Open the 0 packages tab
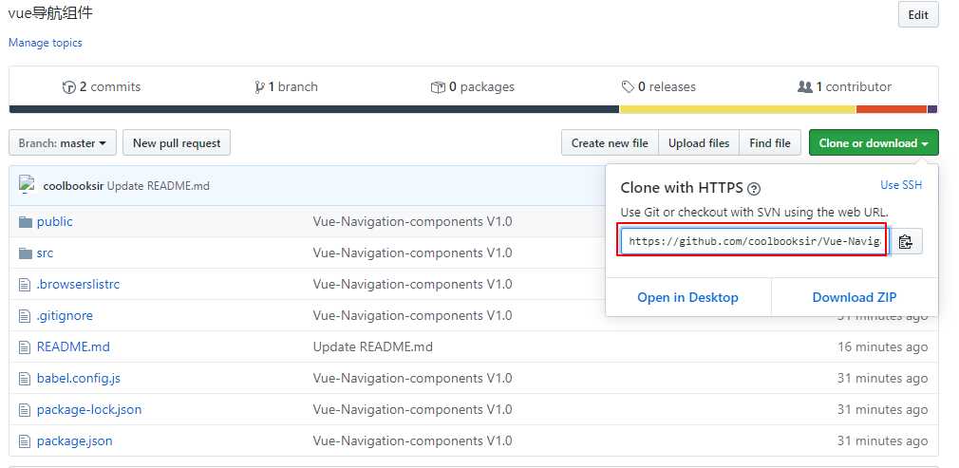Viewport: 959px width, 468px height. coord(473,87)
